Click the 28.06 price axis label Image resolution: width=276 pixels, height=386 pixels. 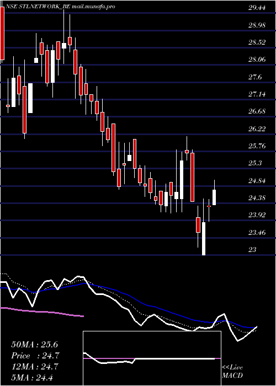coord(257,60)
